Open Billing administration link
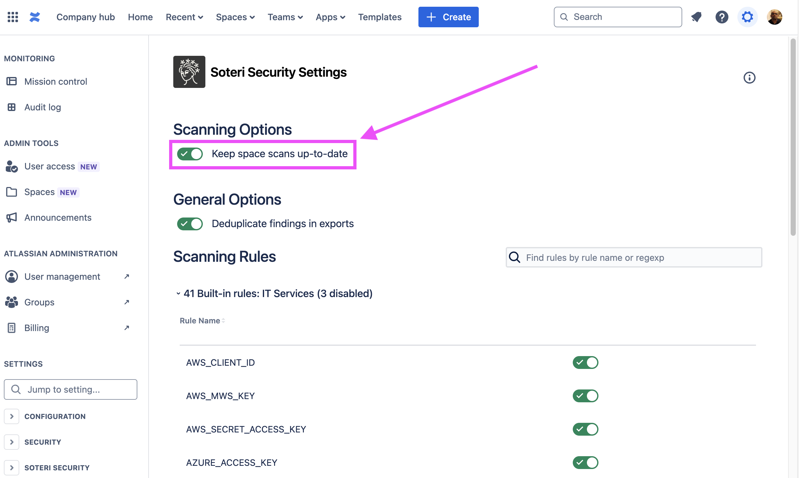Image resolution: width=799 pixels, height=478 pixels. (37, 328)
